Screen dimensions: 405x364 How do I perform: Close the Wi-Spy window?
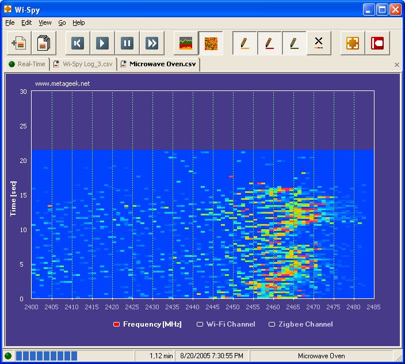pos(396,10)
